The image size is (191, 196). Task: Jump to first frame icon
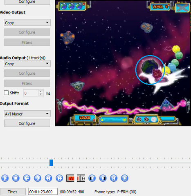pos(114,178)
